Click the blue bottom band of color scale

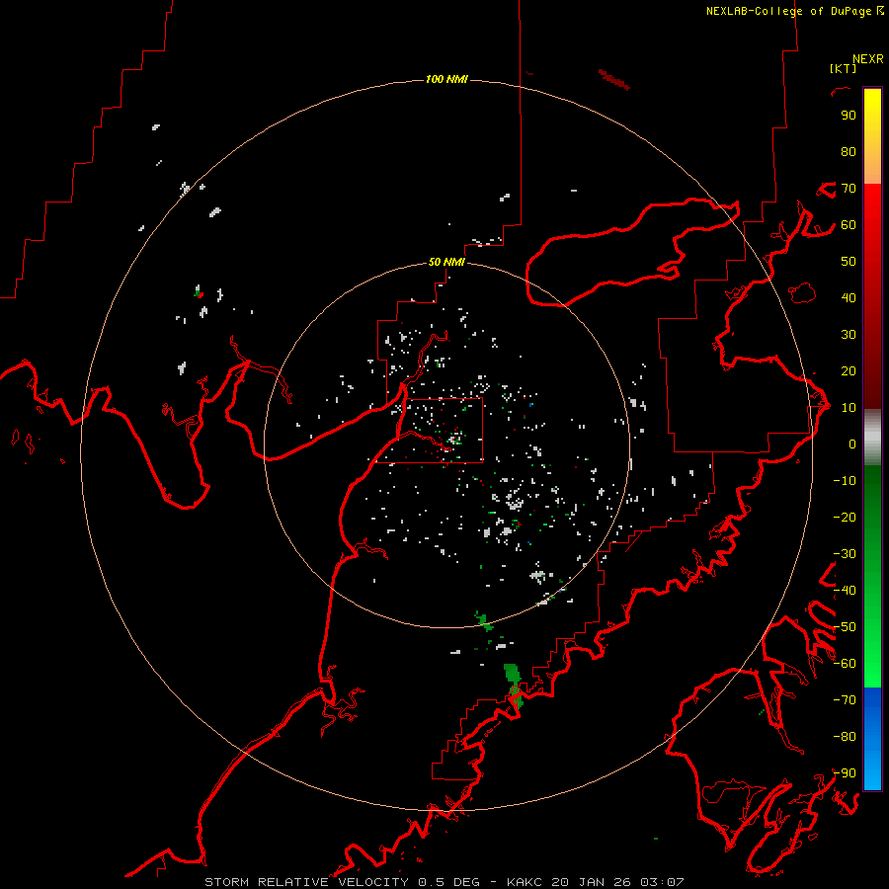coord(872,739)
